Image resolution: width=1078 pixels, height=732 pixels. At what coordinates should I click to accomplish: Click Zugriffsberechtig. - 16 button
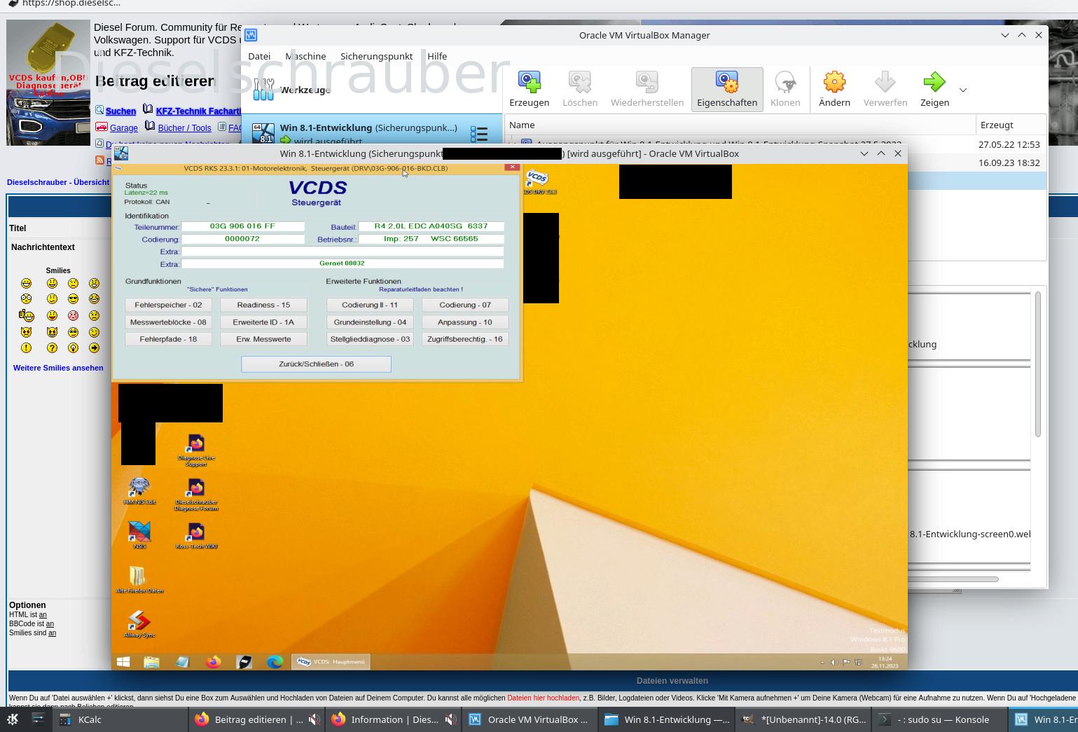point(465,339)
